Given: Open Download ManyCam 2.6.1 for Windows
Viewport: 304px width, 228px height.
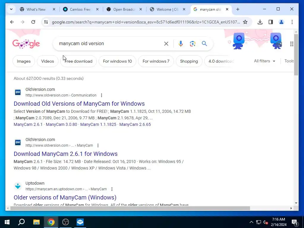Looking at the screenshot, I should (66, 154).
